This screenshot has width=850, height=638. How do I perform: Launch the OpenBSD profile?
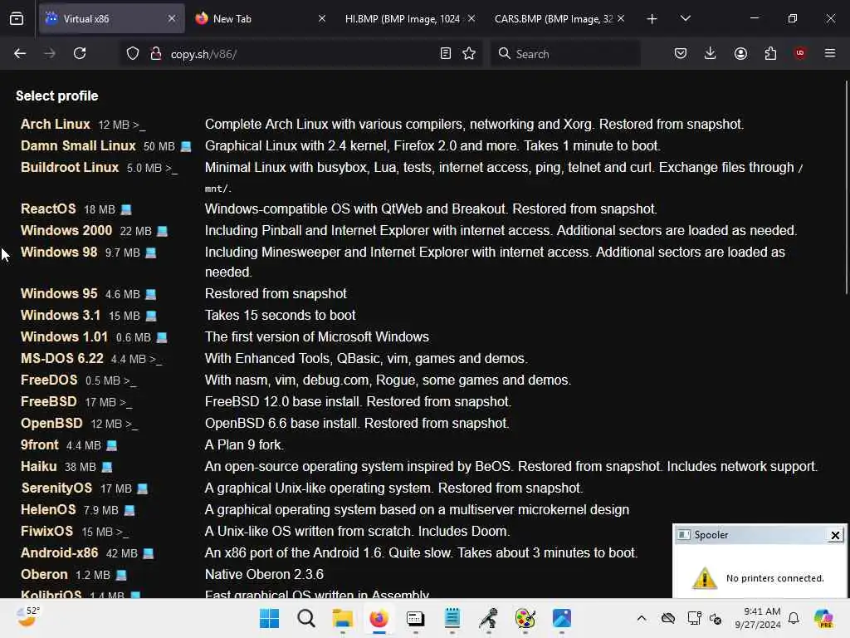click(51, 424)
